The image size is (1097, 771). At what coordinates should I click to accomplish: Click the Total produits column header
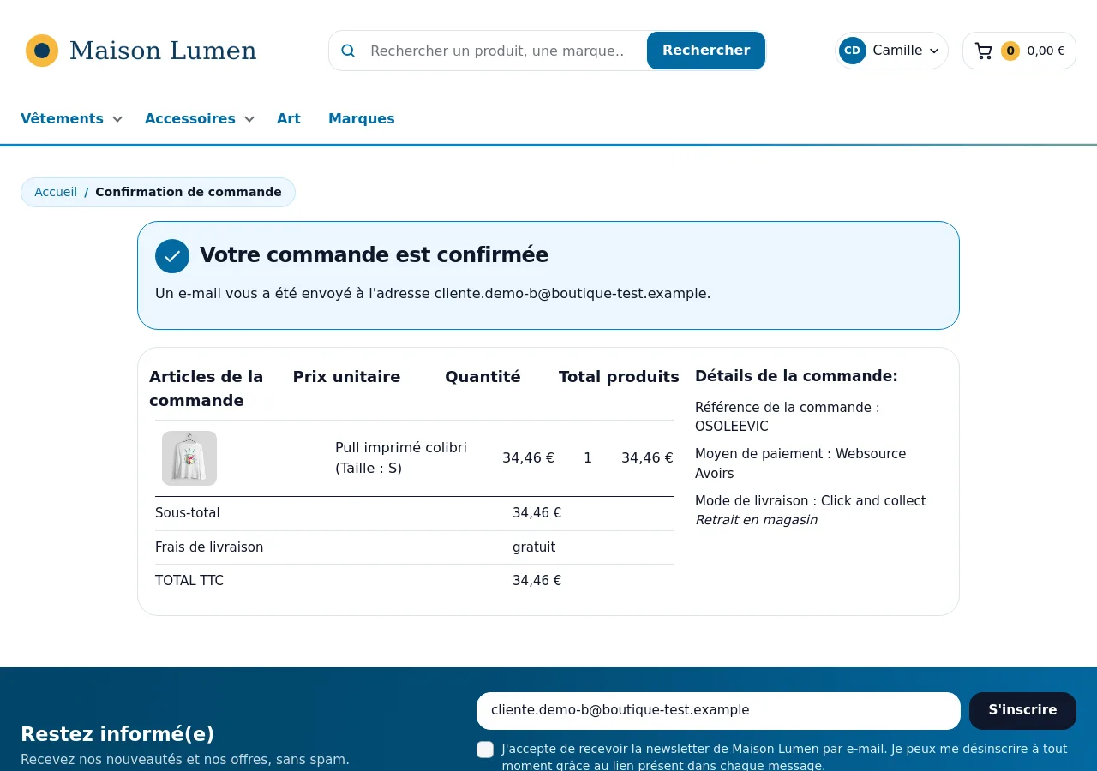619,377
